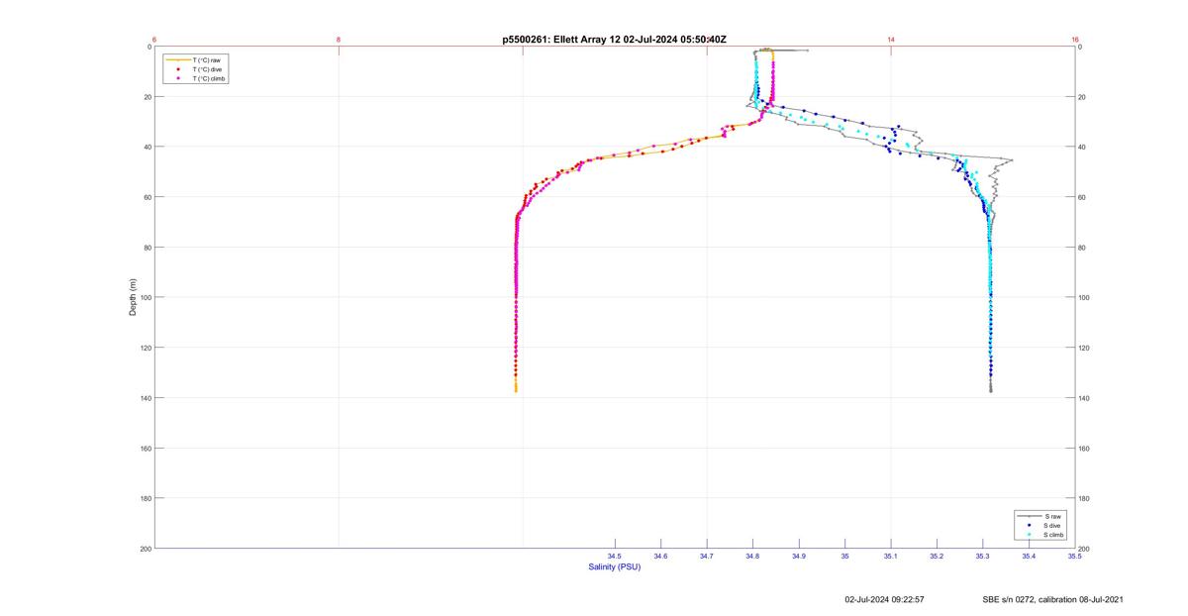Click salinity tick label 34.8

[x=753, y=557]
